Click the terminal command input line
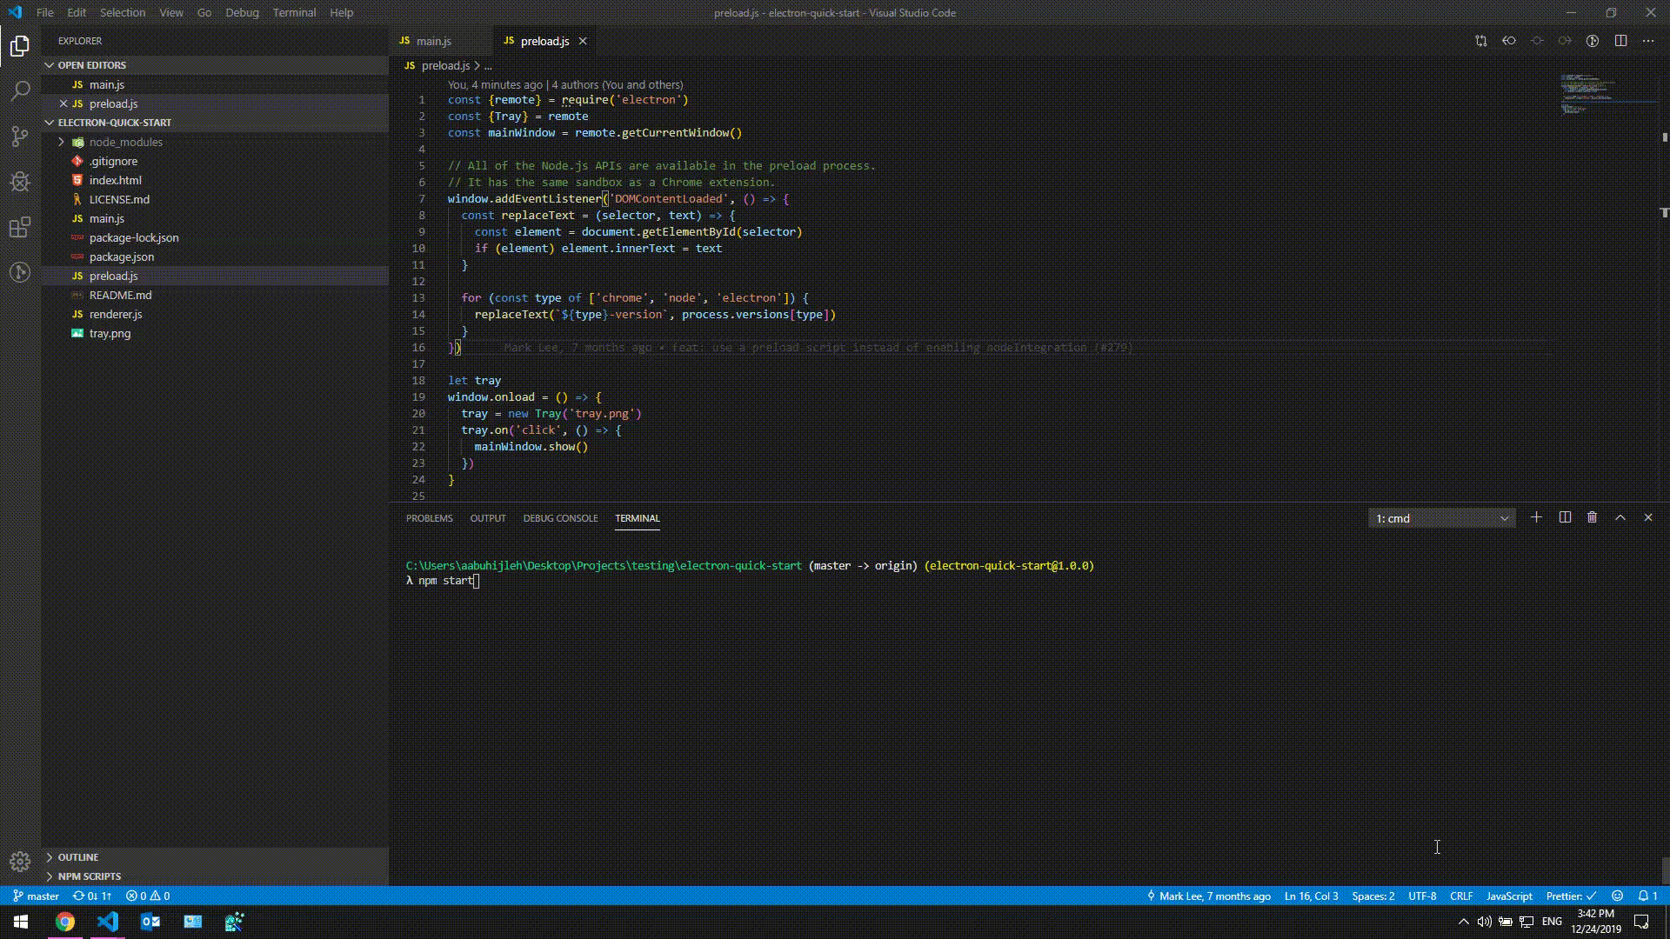Viewport: 1670px width, 939px height. [x=444, y=581]
